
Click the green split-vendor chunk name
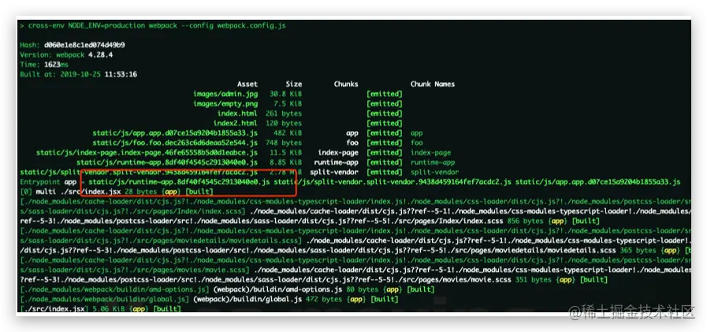[434, 173]
